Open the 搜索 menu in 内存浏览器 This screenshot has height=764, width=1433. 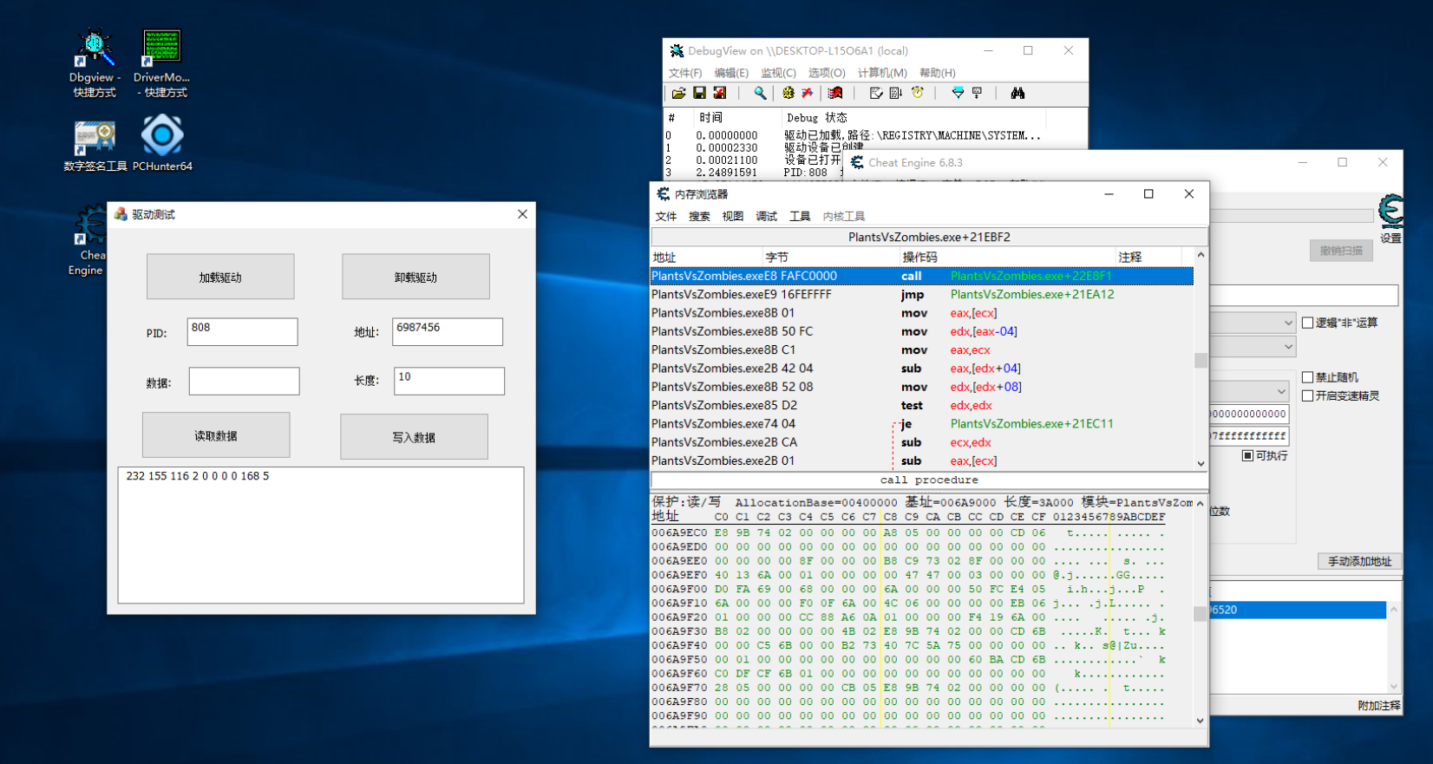[699, 217]
